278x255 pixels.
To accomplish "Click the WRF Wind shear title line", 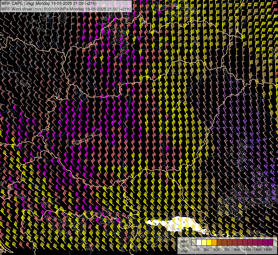I will (66, 9).
